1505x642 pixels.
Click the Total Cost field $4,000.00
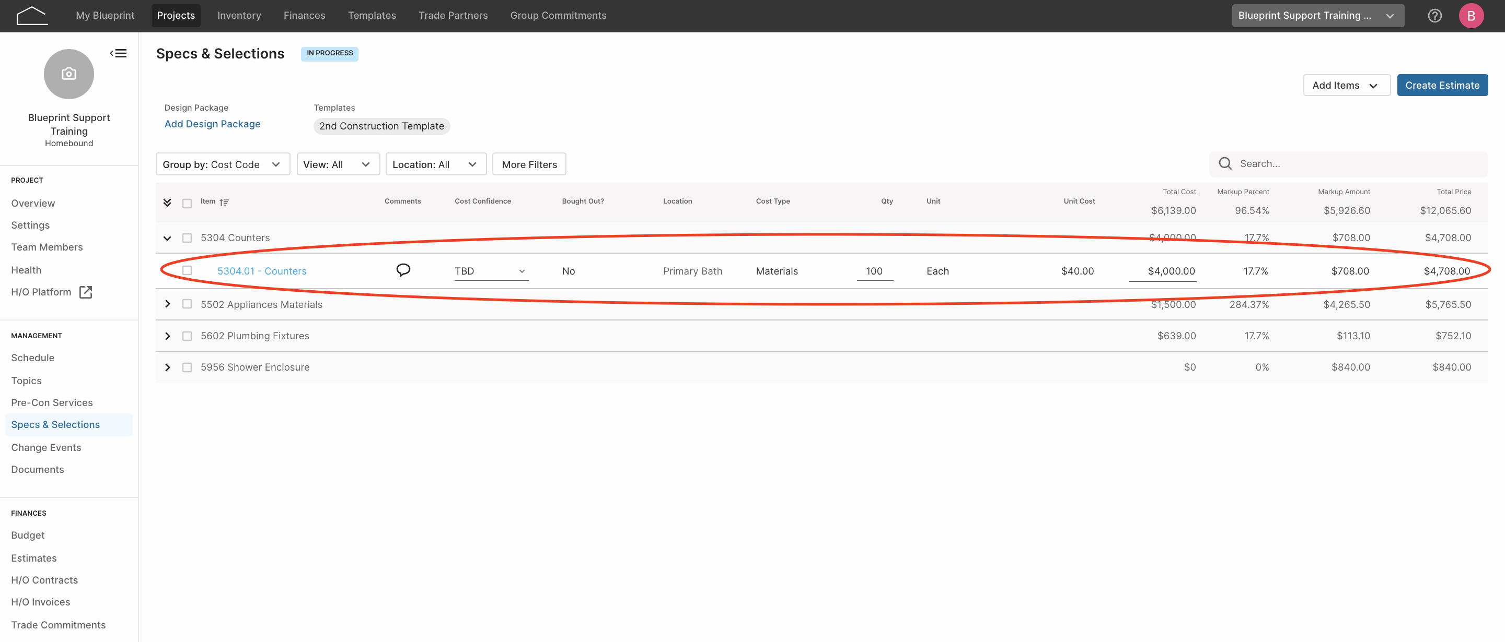click(x=1162, y=271)
